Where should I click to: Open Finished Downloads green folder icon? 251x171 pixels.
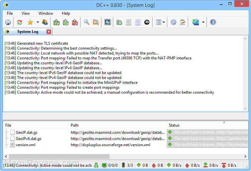(x=66, y=22)
